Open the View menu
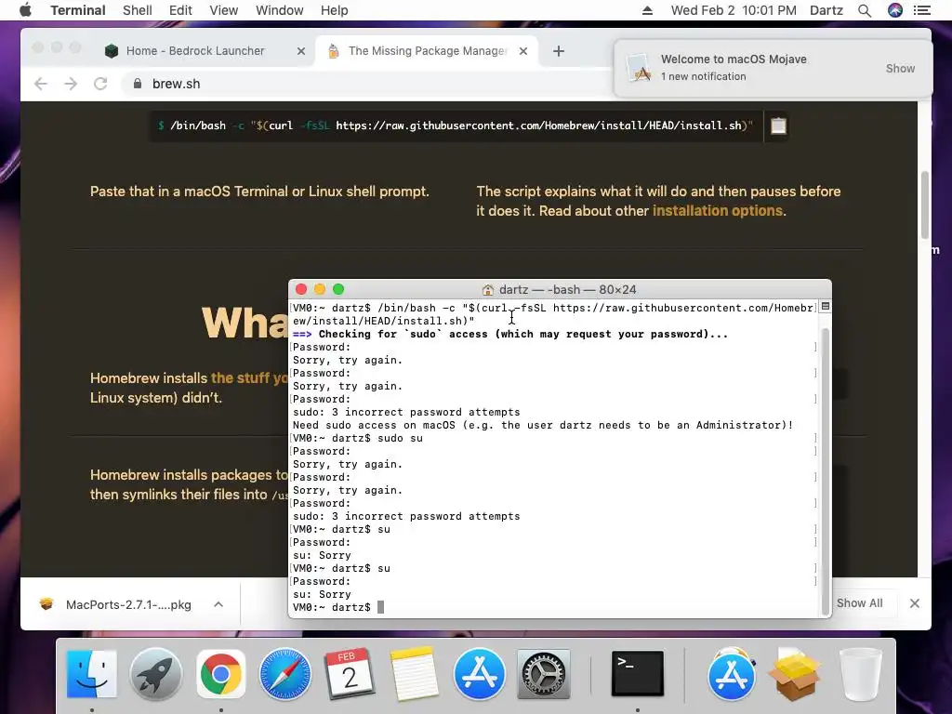 223,10
